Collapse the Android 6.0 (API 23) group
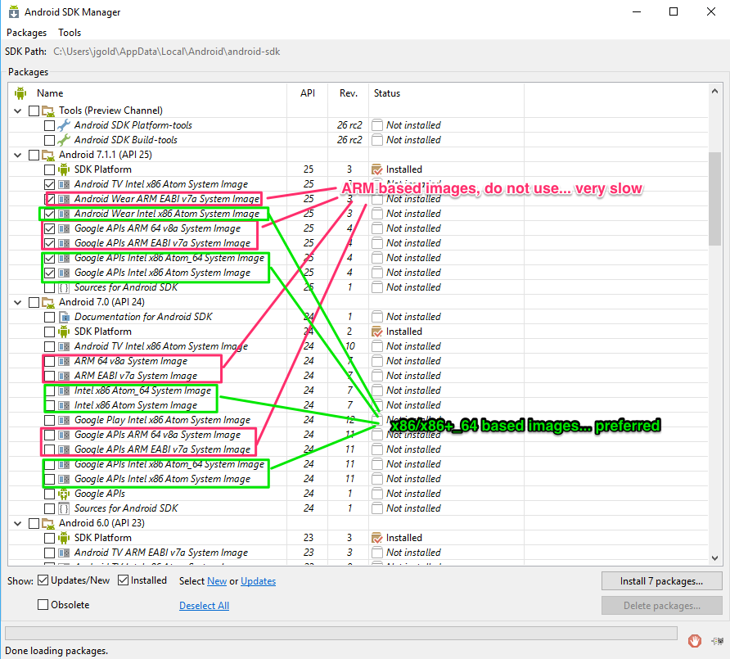This screenshot has height=659, width=730. 18,523
